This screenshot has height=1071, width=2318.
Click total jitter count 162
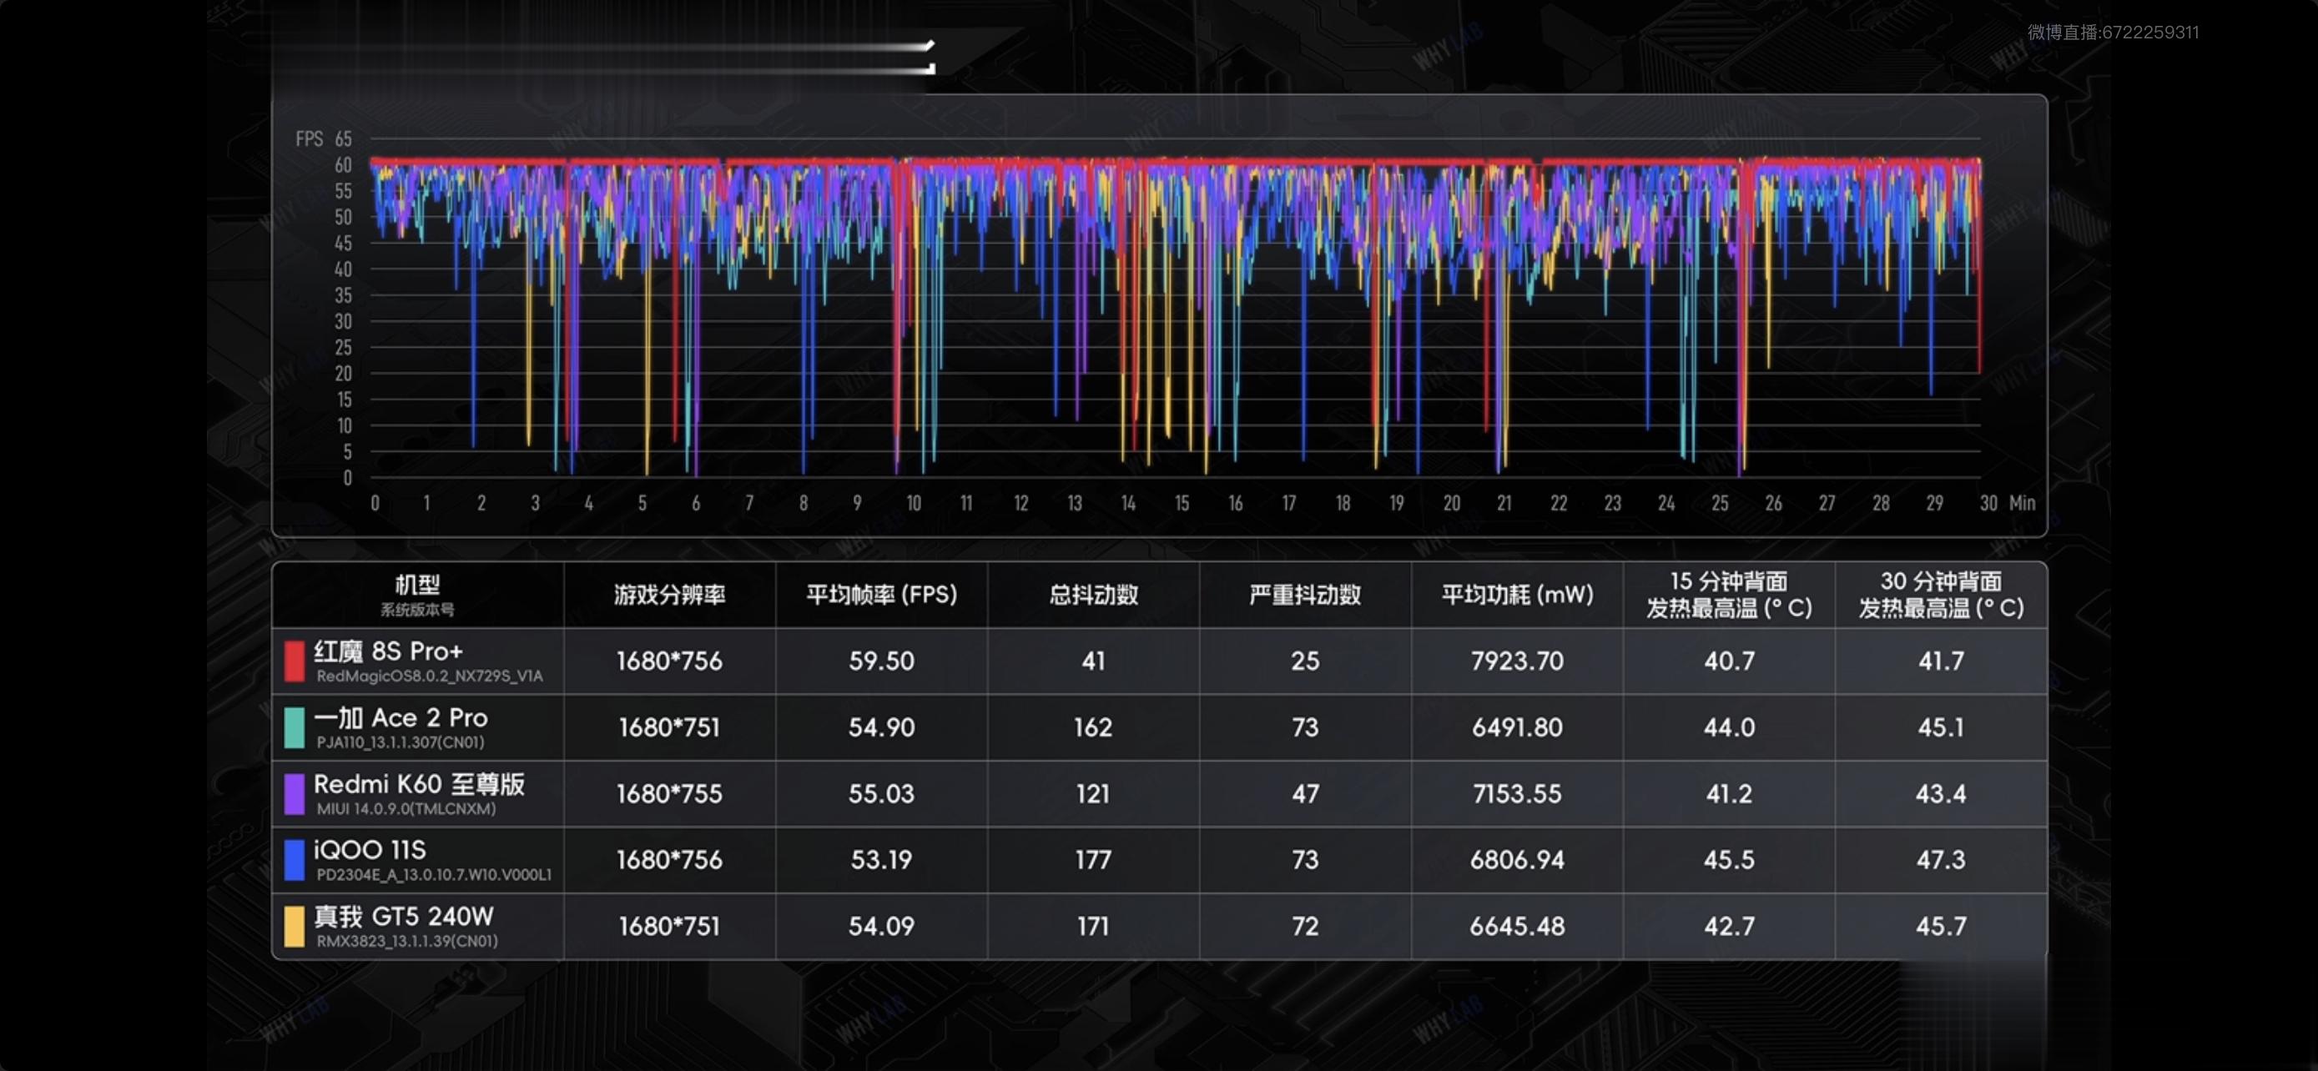click(1093, 727)
